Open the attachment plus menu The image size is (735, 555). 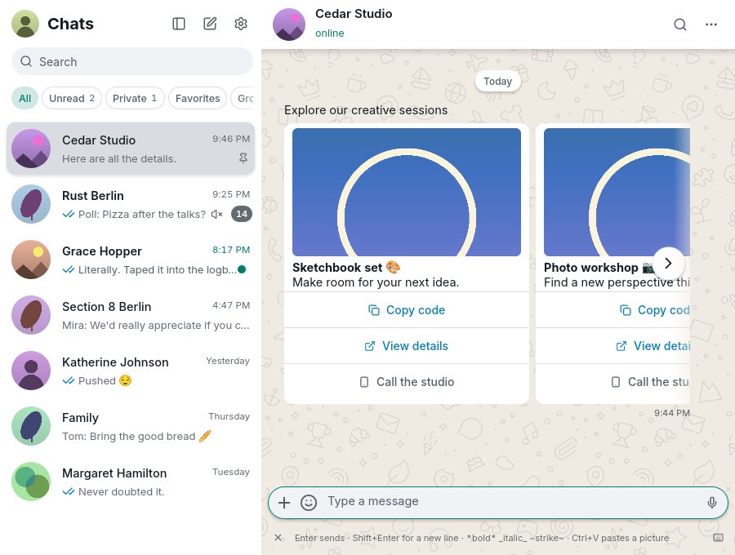[x=284, y=503]
